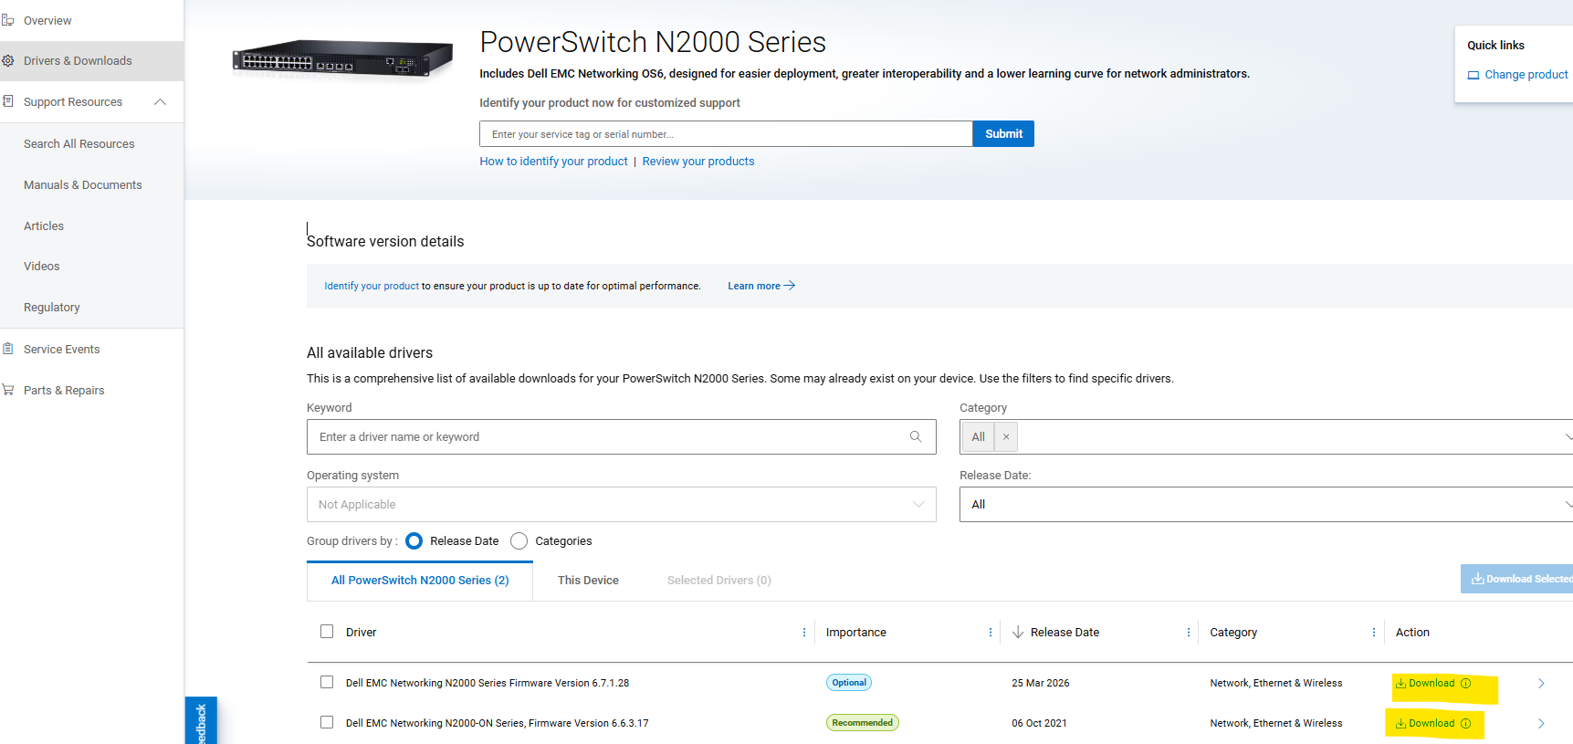Open the Feedback tab
The width and height of the screenshot is (1573, 744).
201,721
